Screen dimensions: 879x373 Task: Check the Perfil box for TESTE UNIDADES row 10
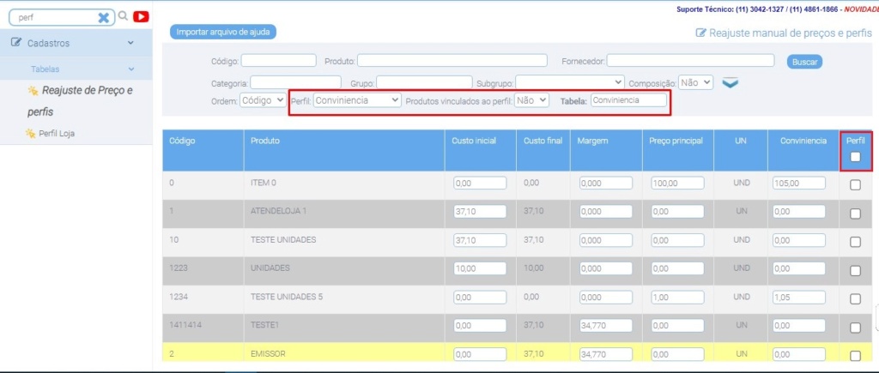[855, 242]
